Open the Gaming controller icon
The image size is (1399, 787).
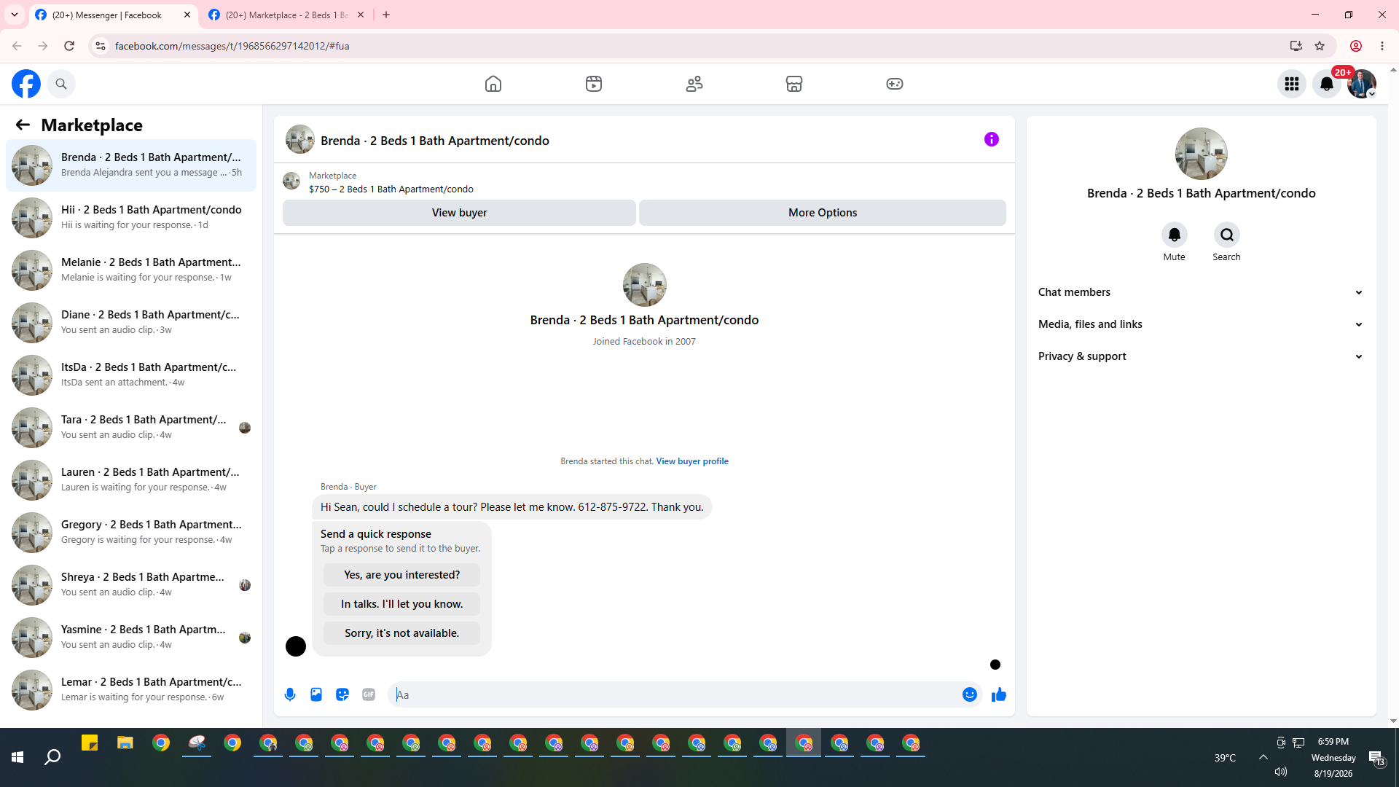[x=895, y=84]
